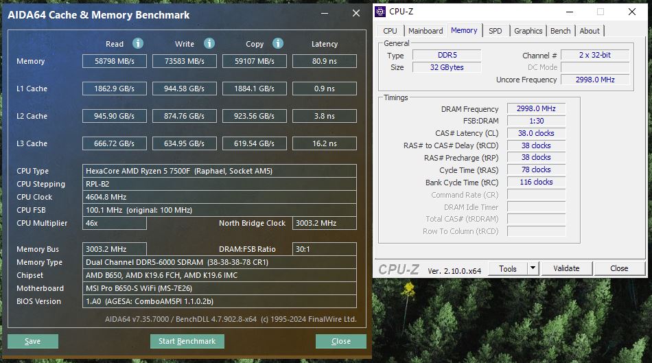Click Start Benchmark in AIDA64
Image resolution: width=652 pixels, height=363 pixels.
[187, 341]
